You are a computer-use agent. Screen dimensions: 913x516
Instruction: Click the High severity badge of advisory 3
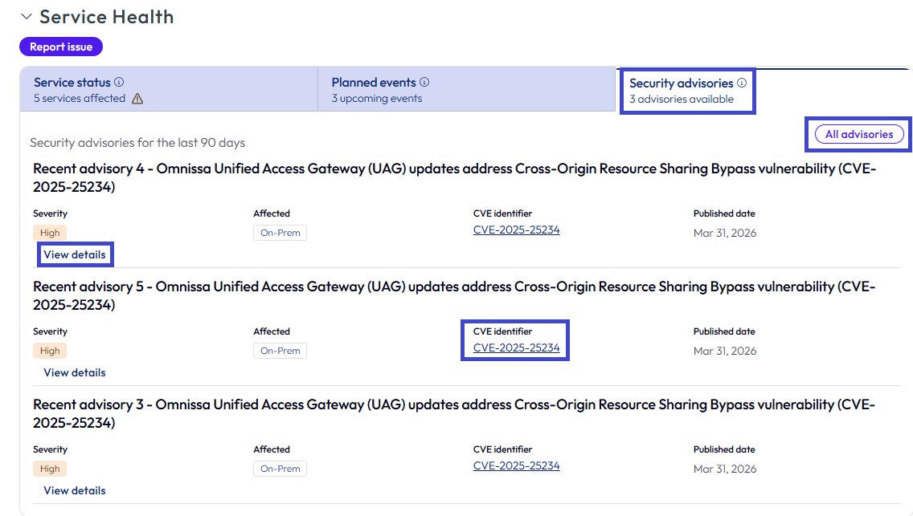point(50,469)
